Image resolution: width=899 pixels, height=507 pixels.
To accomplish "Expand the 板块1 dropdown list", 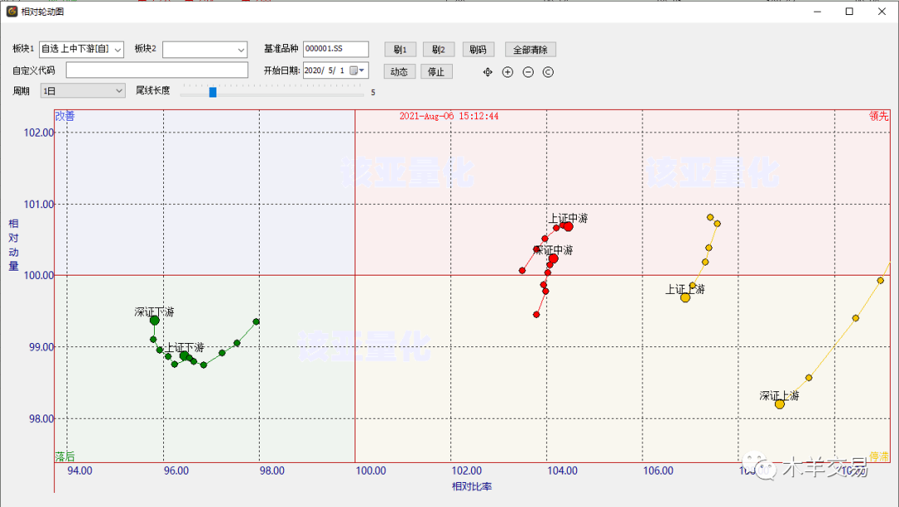I will 117,50.
